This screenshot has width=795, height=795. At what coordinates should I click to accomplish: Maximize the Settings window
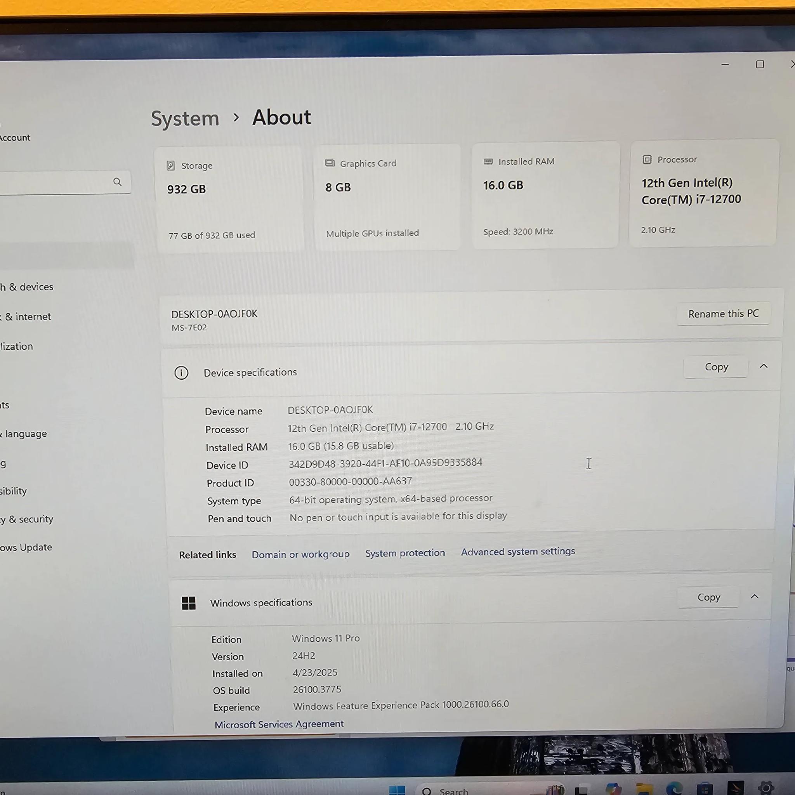click(760, 64)
